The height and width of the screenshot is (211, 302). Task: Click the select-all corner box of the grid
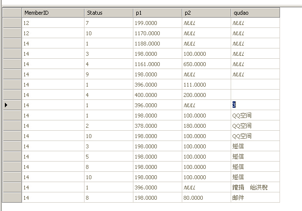pyautogui.click(x=11, y=13)
